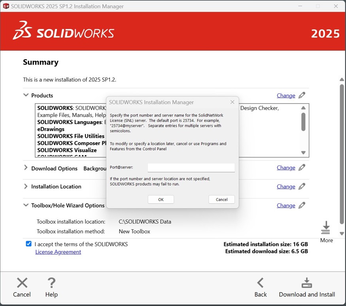
Task: Collapse Toolbox/Hole Wizard Options section
Action: [26, 205]
